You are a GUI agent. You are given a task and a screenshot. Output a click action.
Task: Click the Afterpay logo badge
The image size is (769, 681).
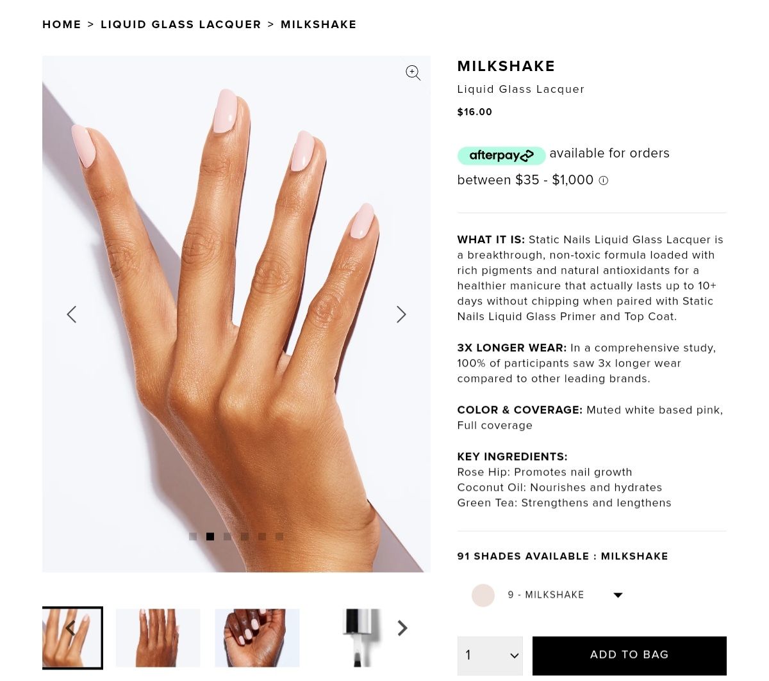[x=501, y=156]
